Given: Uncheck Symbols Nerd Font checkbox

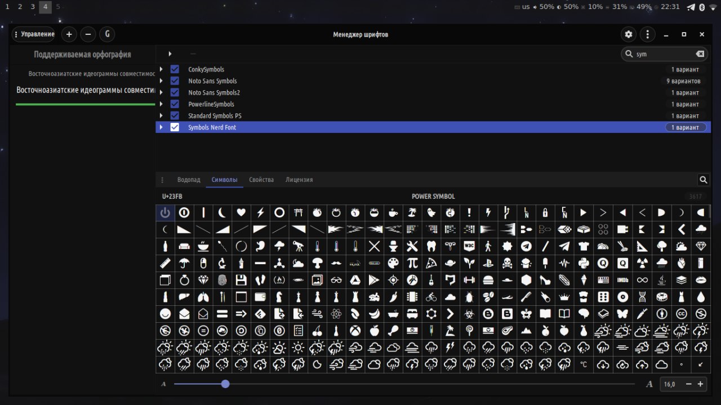Looking at the screenshot, I should pos(175,127).
